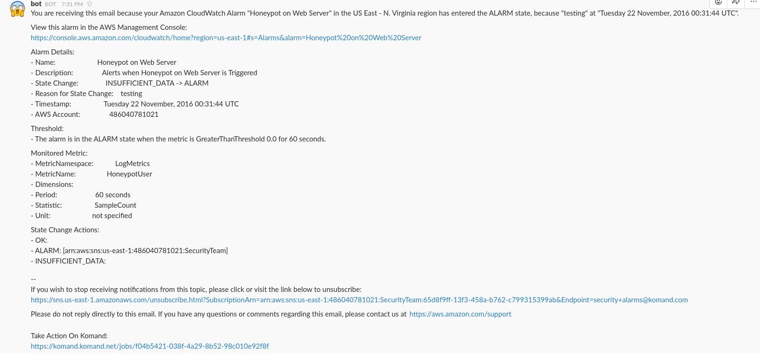
Task: Click the HoneypotUser metric name
Action: point(129,174)
